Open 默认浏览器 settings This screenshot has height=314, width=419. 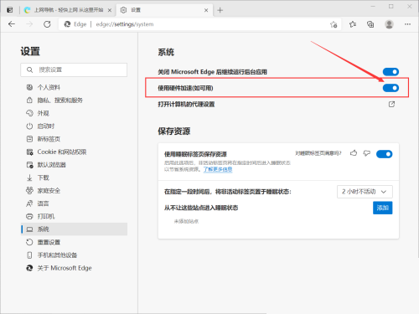pyautogui.click(x=74, y=165)
